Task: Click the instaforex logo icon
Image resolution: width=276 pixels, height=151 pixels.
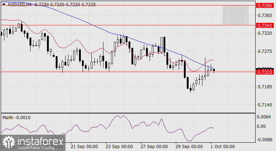Action: pos(7,141)
